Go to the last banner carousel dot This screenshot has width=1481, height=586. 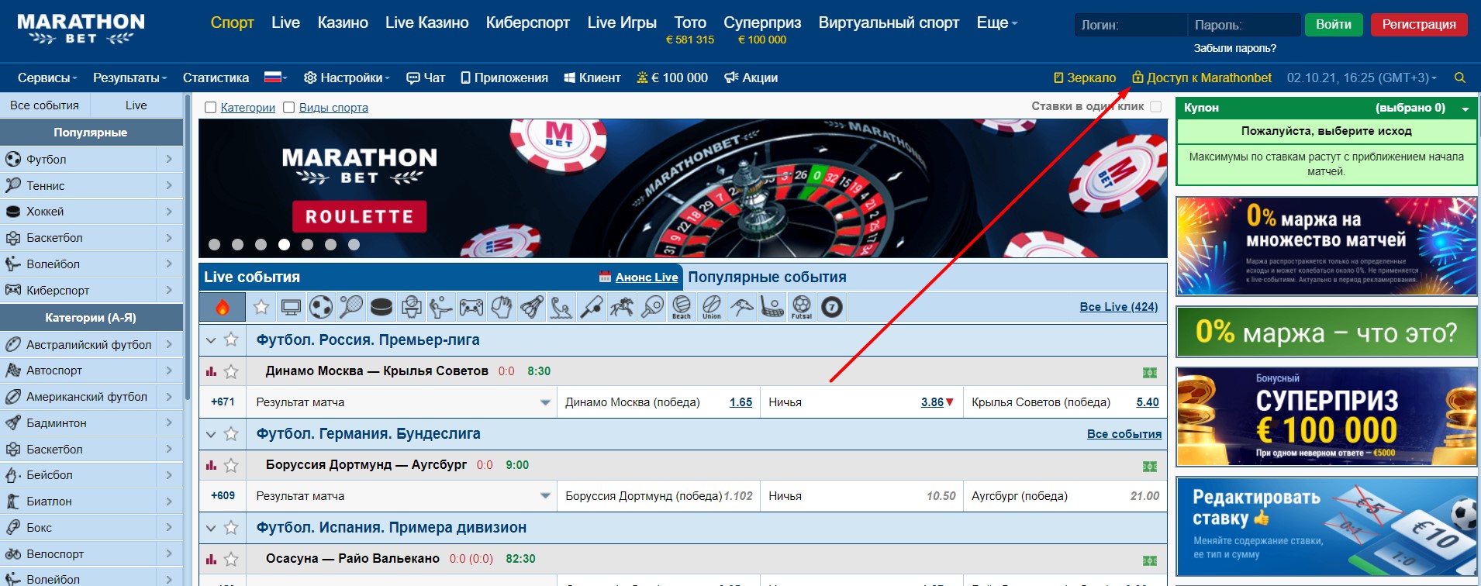[x=354, y=244]
